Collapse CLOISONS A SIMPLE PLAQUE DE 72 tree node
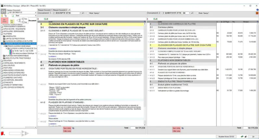This screenshot has height=139, width=259. (x=6, y=49)
